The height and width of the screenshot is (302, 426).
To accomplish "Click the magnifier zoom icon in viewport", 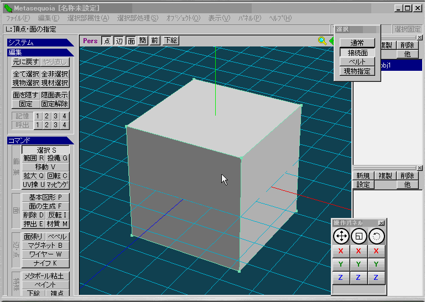I will (x=322, y=41).
